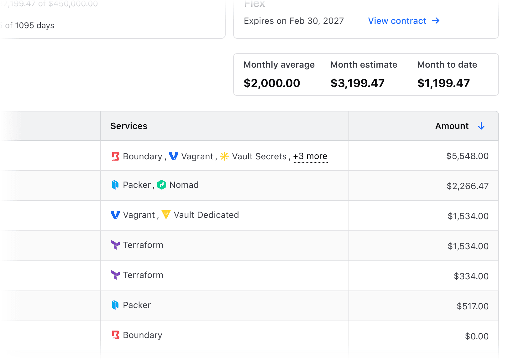
Task: Click the green Nomad hexagon icon
Action: [162, 185]
